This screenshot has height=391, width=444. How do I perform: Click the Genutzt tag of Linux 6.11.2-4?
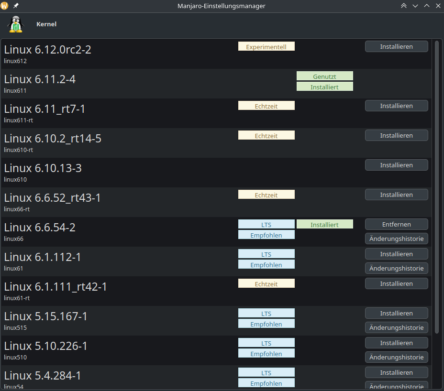tap(324, 76)
